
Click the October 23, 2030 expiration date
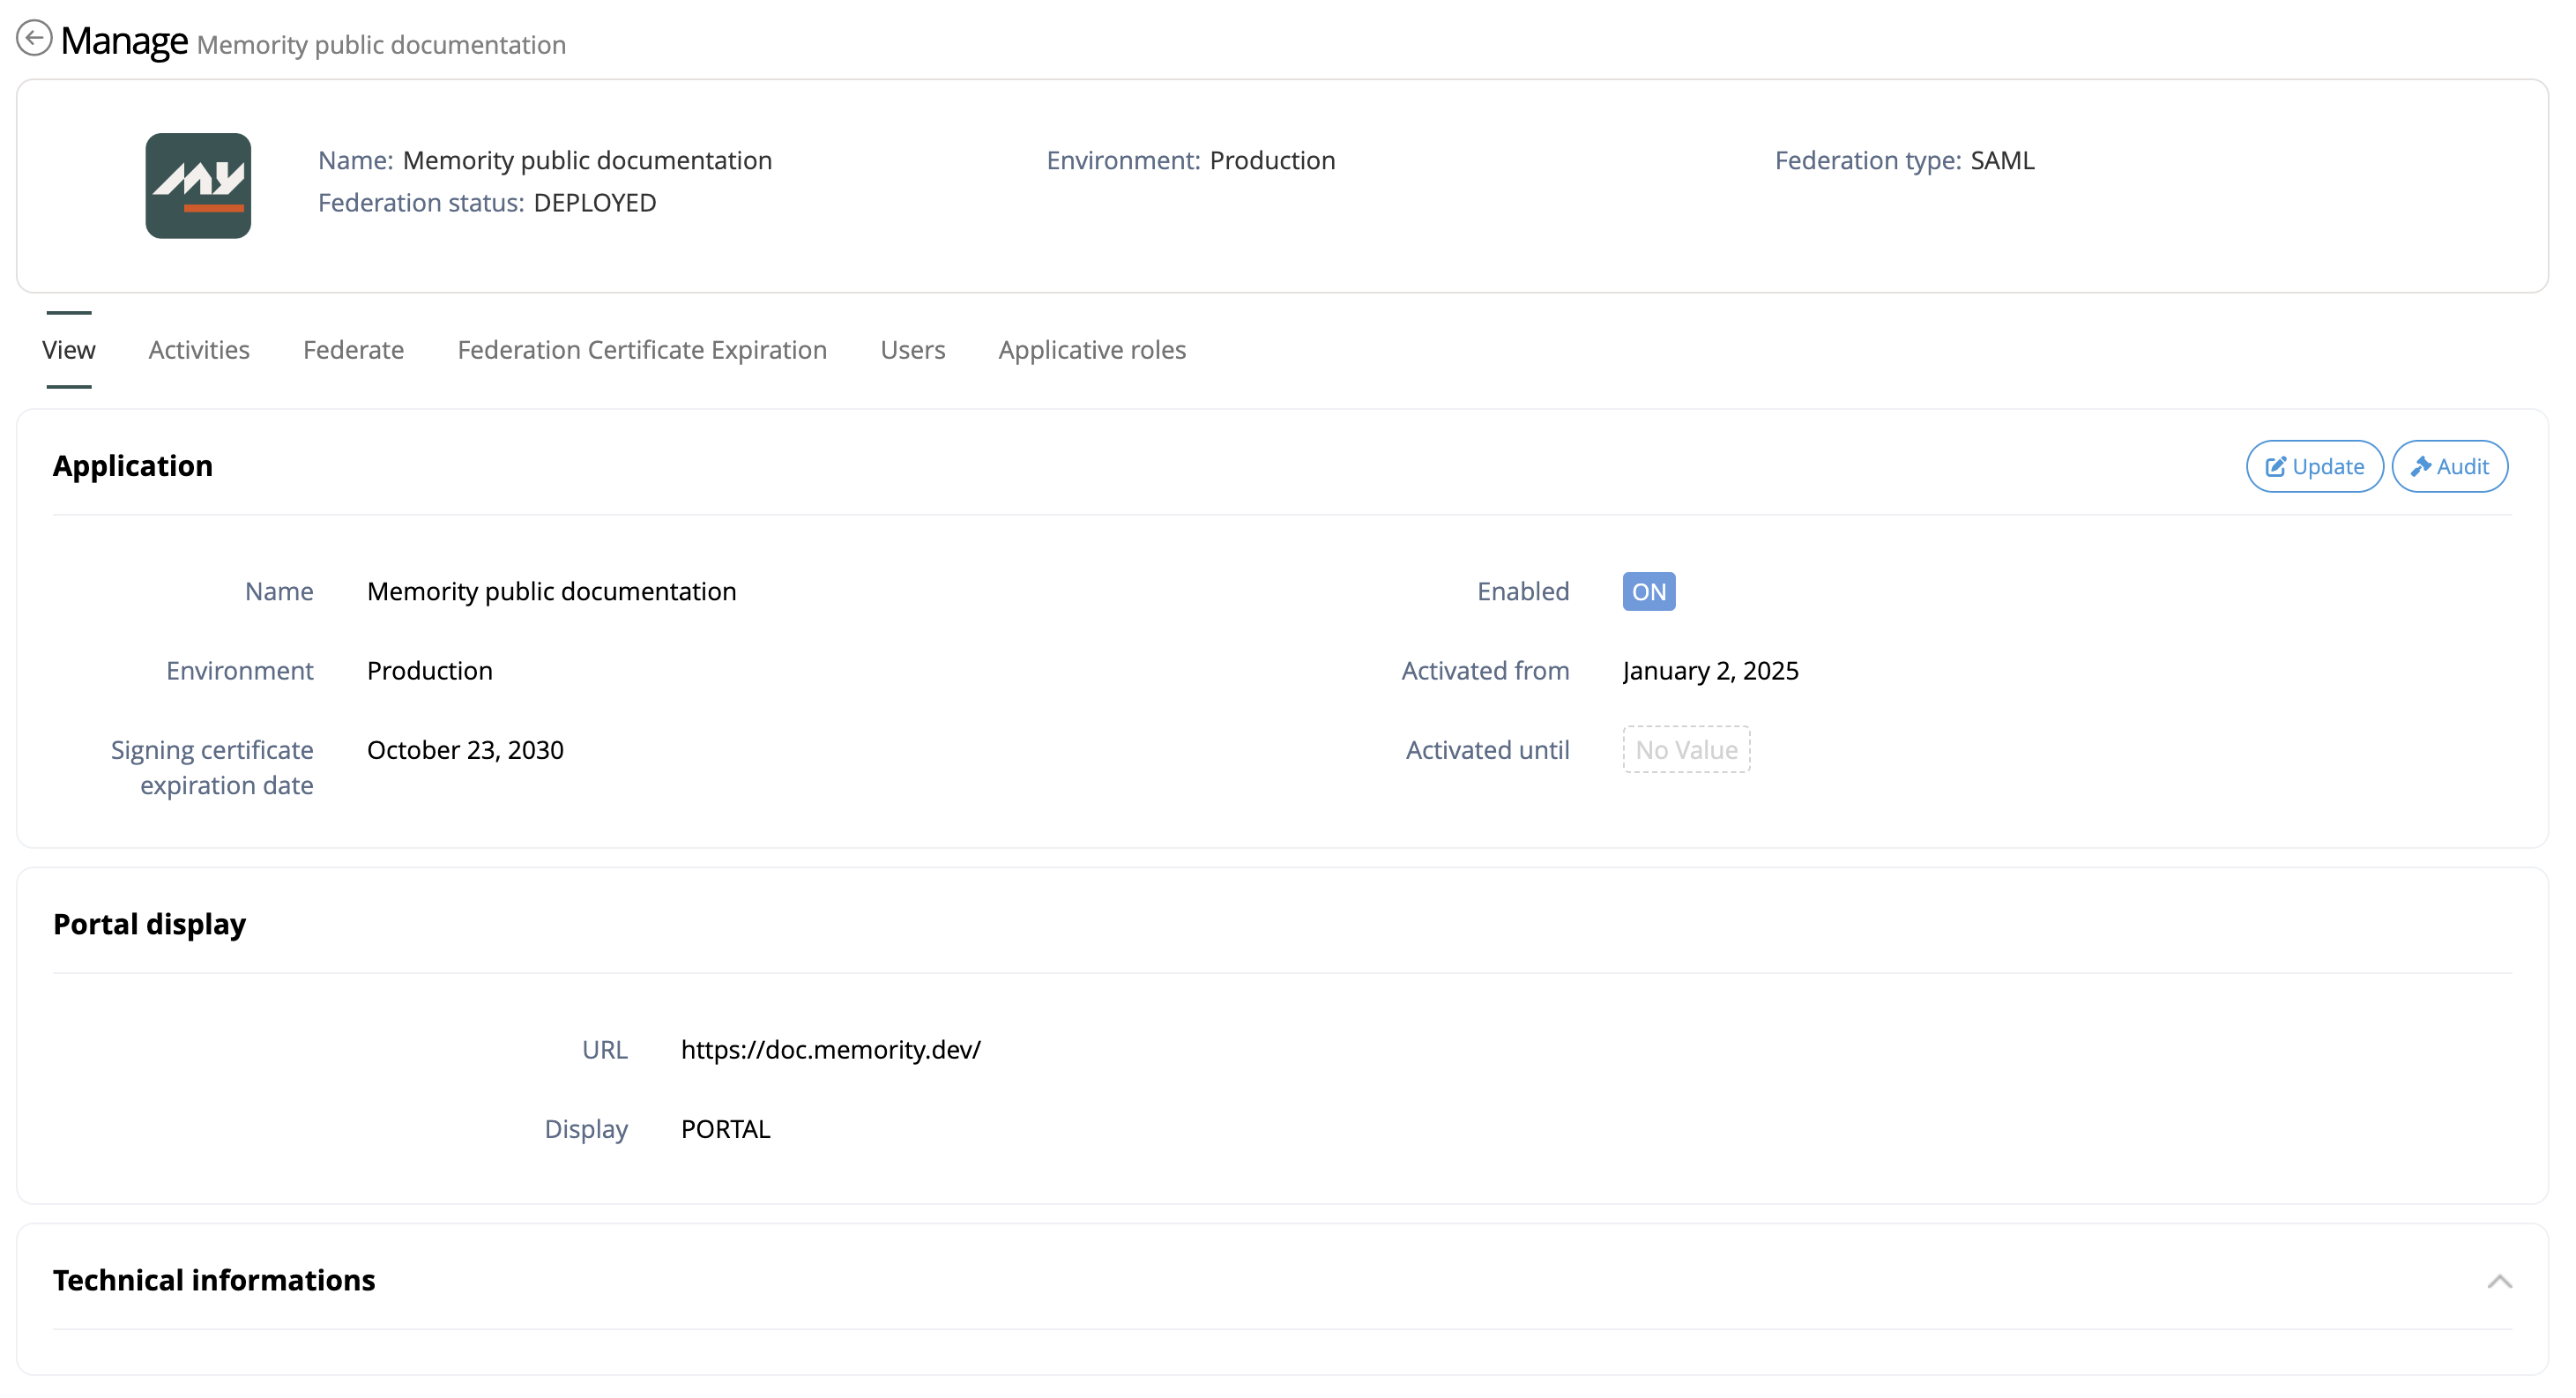465,749
